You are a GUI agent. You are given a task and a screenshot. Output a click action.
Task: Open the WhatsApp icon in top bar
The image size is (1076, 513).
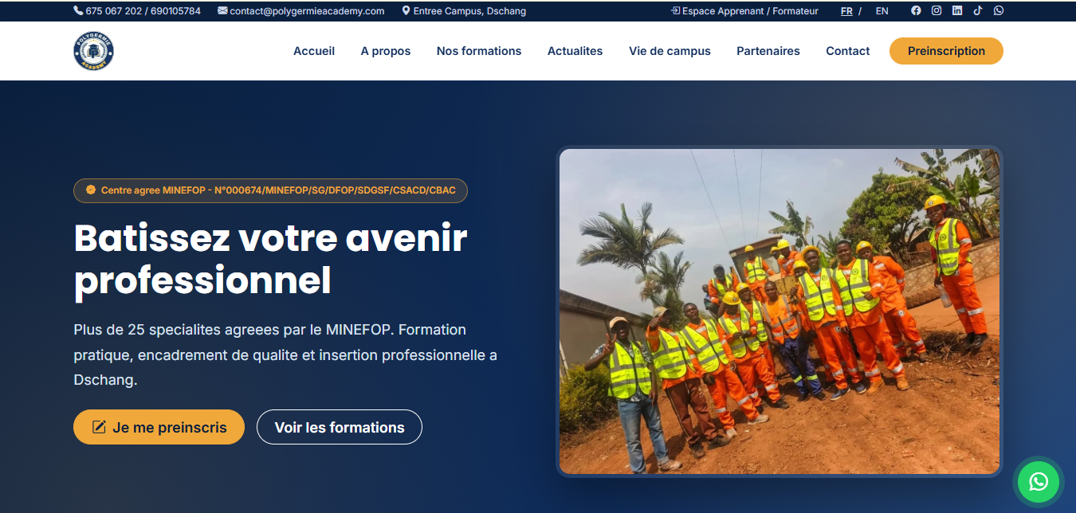click(999, 11)
